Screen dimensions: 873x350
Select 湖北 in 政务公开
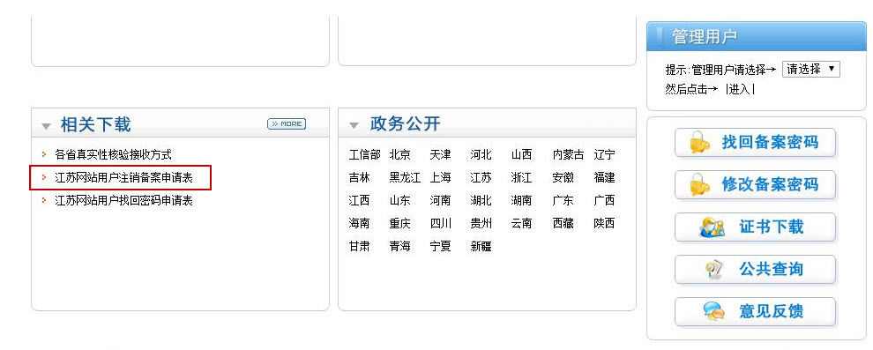481,200
